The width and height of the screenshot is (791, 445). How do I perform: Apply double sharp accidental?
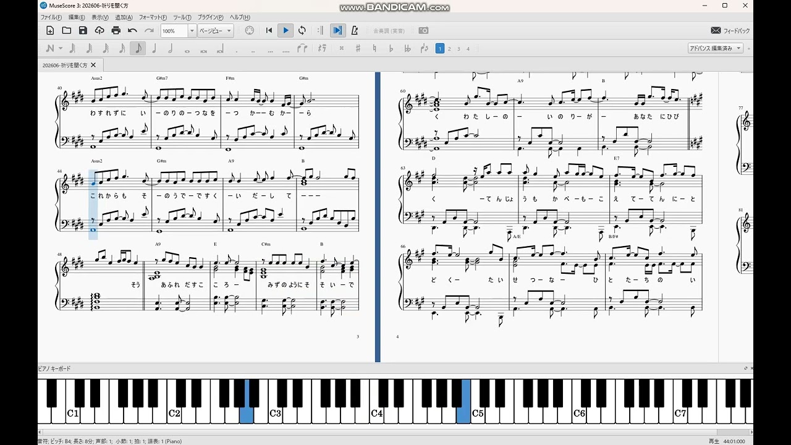pos(341,48)
